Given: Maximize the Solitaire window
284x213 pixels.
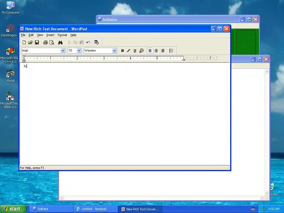Looking at the screenshot, I should 249,19.
